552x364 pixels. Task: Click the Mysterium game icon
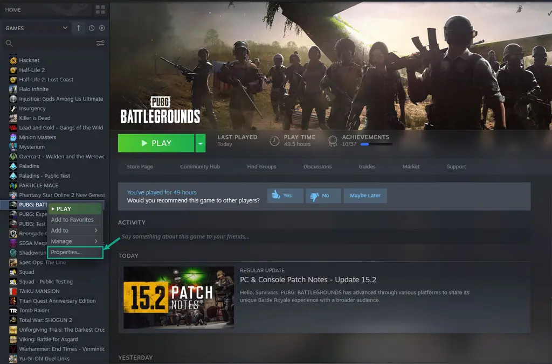13,146
